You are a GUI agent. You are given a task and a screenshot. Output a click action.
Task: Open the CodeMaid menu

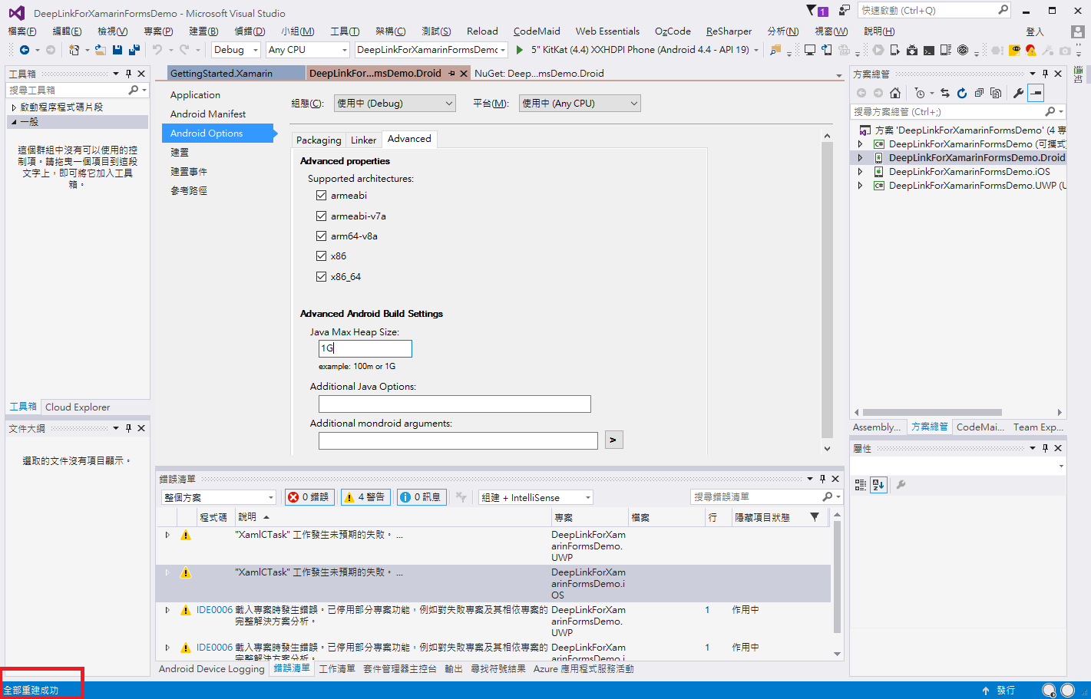click(x=537, y=31)
